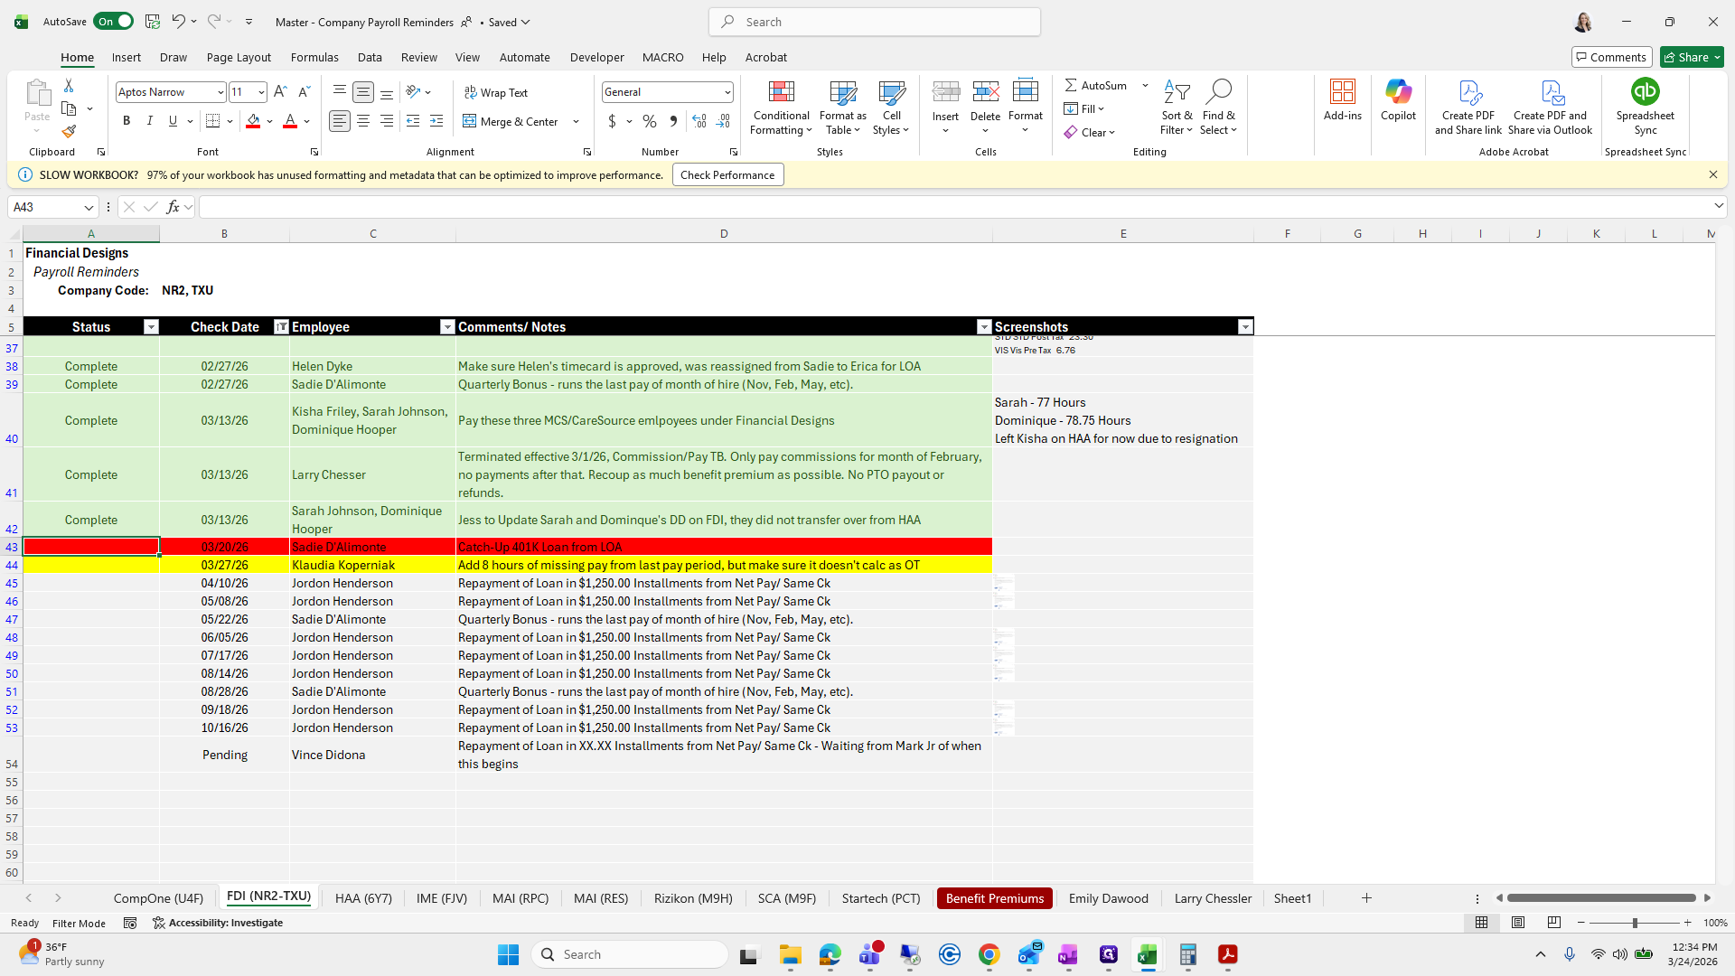
Task: Click the Spreadsheet Sync QuickBooks icon
Action: [1645, 92]
